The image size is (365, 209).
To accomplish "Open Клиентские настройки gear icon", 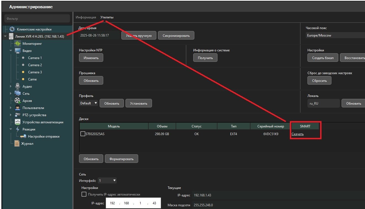I will click(x=12, y=29).
